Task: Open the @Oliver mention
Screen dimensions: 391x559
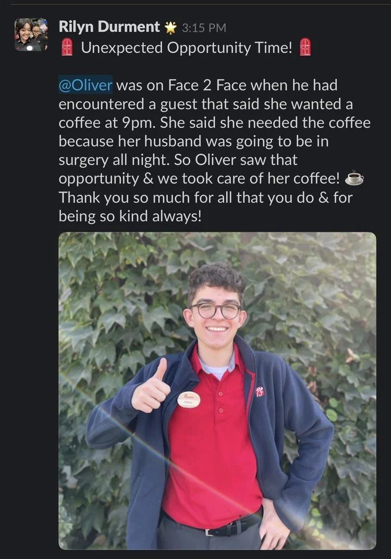Action: click(85, 85)
